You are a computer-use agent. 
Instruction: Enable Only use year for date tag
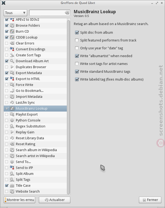click(x=77, y=48)
